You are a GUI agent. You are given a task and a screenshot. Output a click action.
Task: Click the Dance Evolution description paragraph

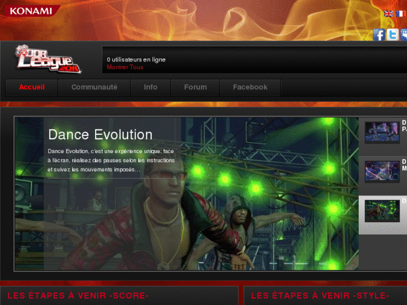111,161
